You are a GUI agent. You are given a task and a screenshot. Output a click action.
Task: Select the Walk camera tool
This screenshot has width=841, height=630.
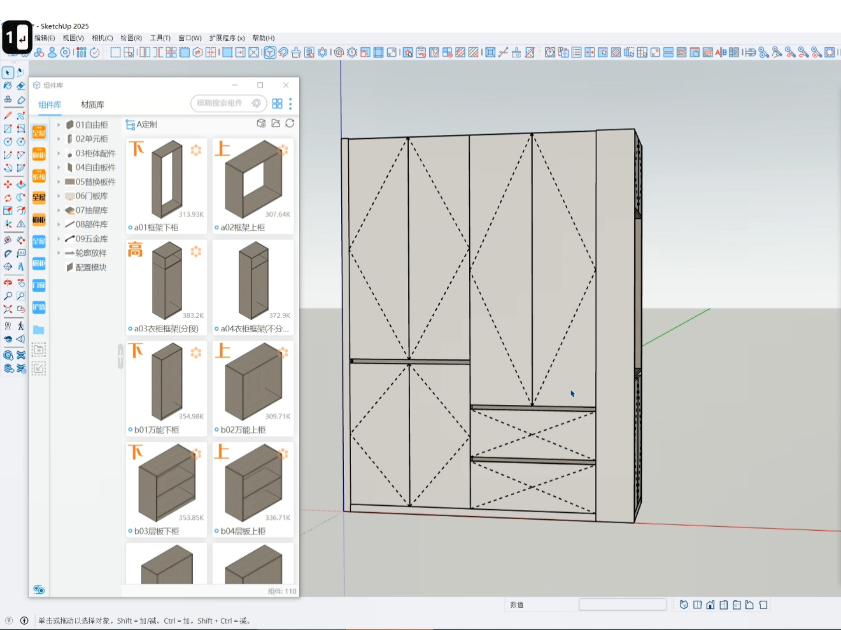click(x=21, y=326)
